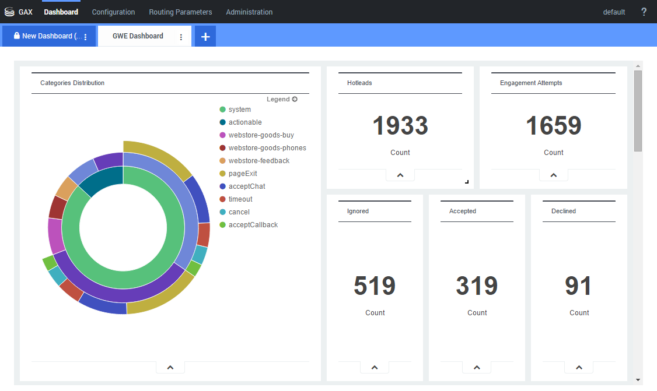Click the GAX database logo icon
The width and height of the screenshot is (657, 391).
click(9, 12)
